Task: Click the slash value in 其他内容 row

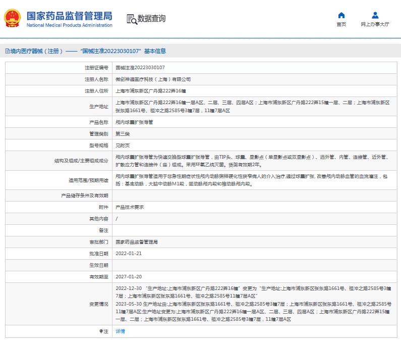Action: click(117, 219)
